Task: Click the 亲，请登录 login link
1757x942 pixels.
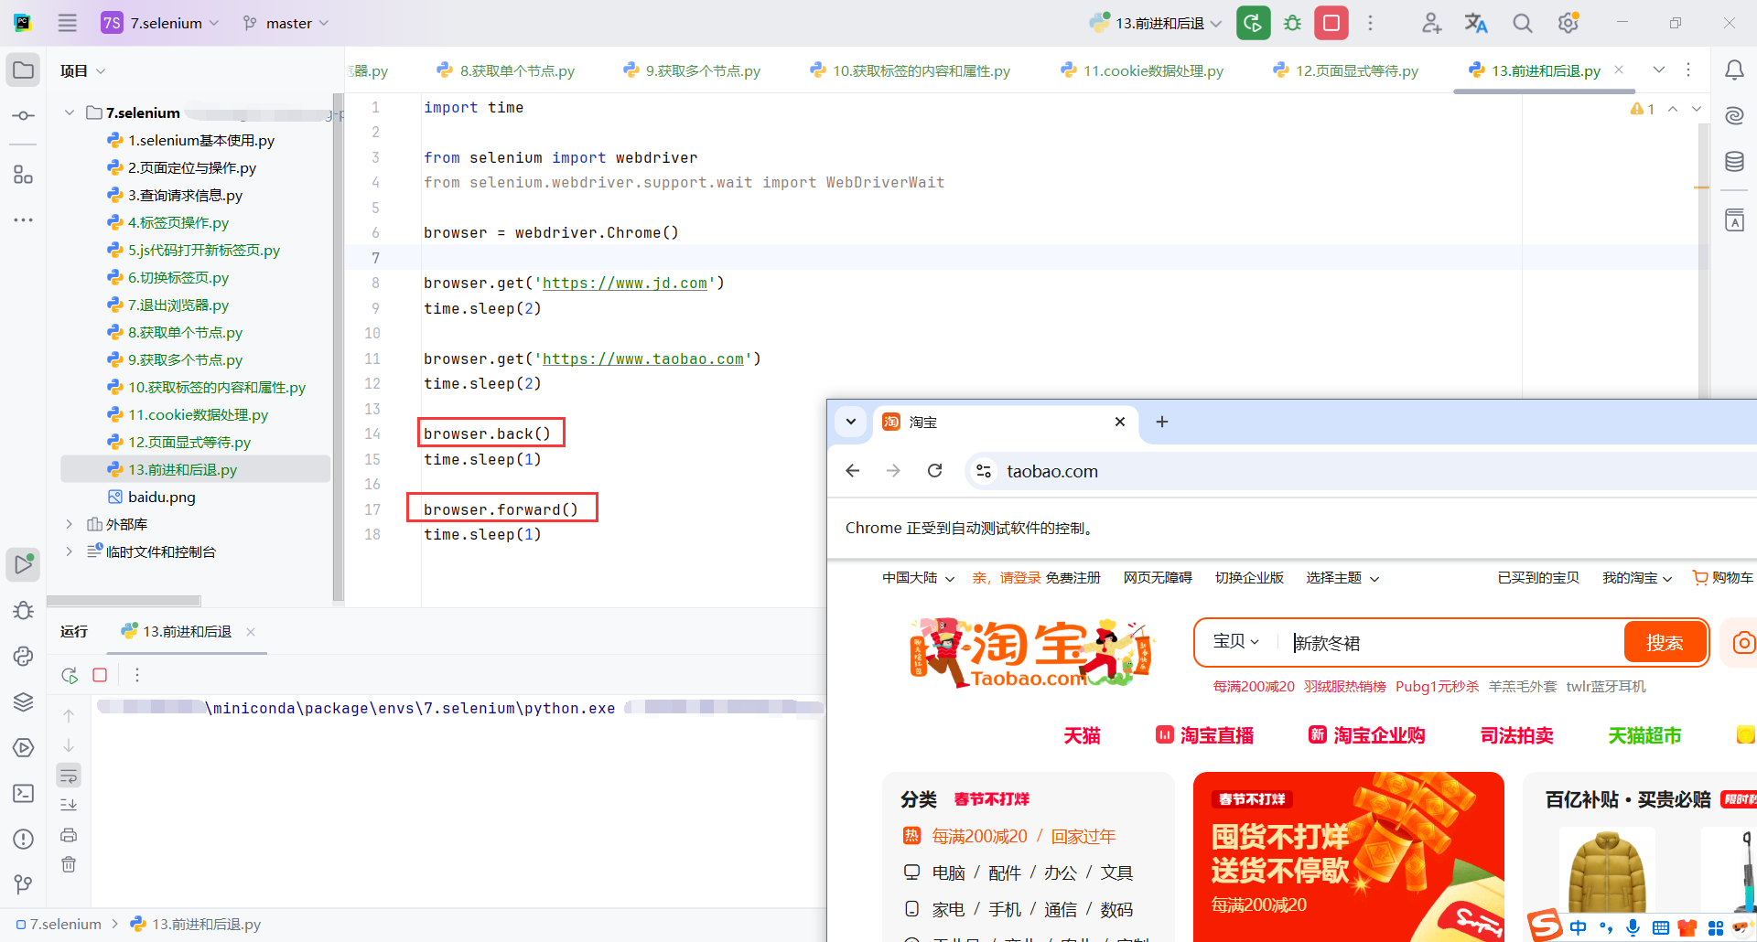Action: pos(1006,578)
